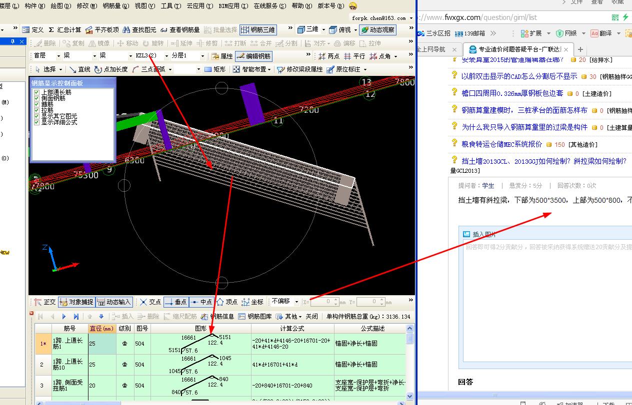The width and height of the screenshot is (632, 405).
Task: Uncheck 侧面钢筋 checkbox
Action: point(36,98)
